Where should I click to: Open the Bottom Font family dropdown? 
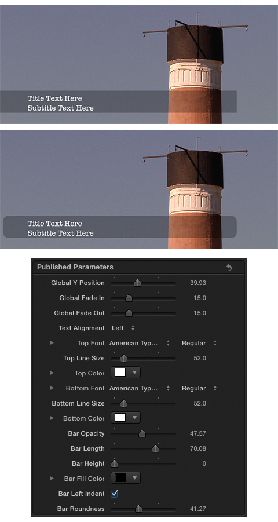(x=140, y=388)
